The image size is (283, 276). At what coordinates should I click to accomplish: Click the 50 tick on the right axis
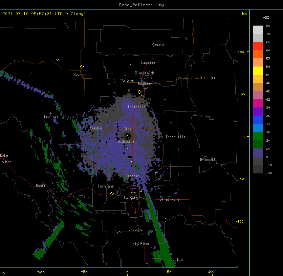[243, 94]
